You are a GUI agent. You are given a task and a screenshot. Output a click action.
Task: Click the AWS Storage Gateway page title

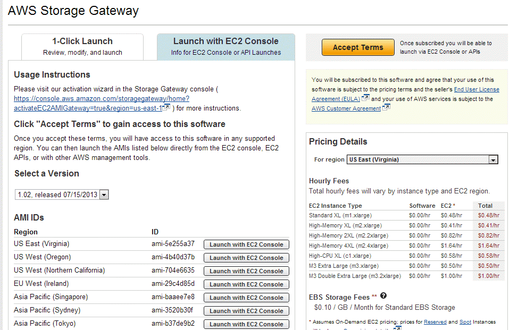click(x=73, y=11)
